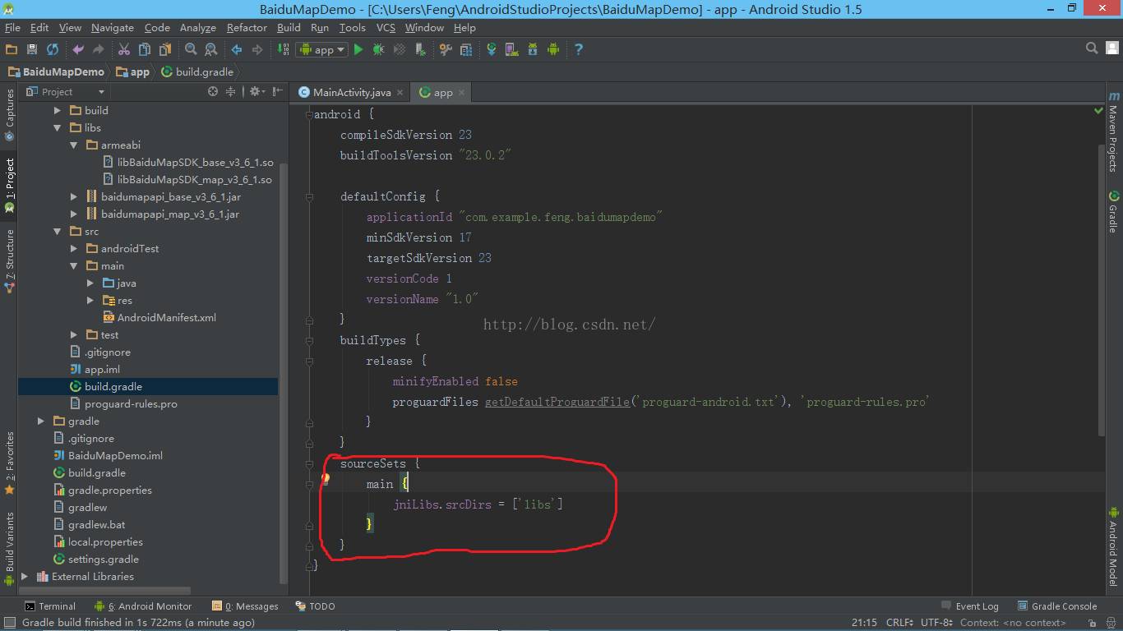Expand baidumapapi_base_v3_6_1.jar node
This screenshot has height=631, width=1123.
coord(74,196)
